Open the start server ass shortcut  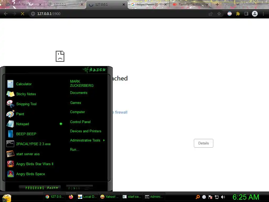pos(28,154)
